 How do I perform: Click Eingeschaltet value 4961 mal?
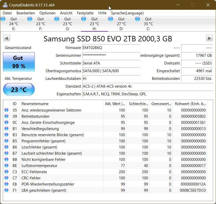197,71
